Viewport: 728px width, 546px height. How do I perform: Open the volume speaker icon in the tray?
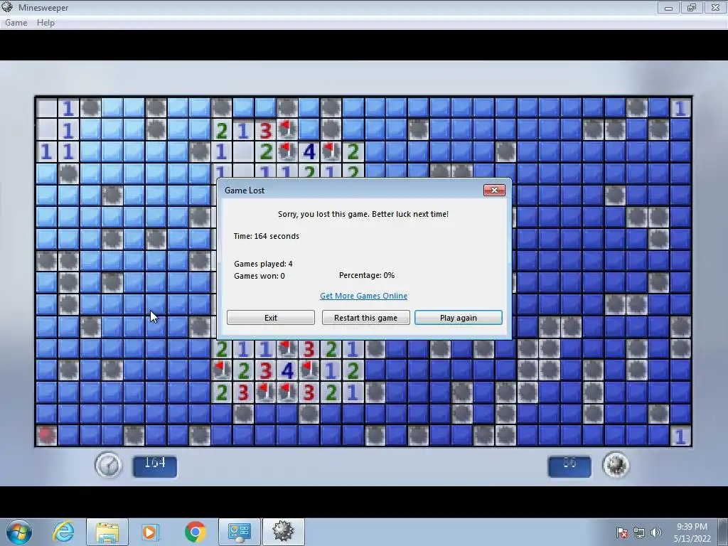(655, 532)
